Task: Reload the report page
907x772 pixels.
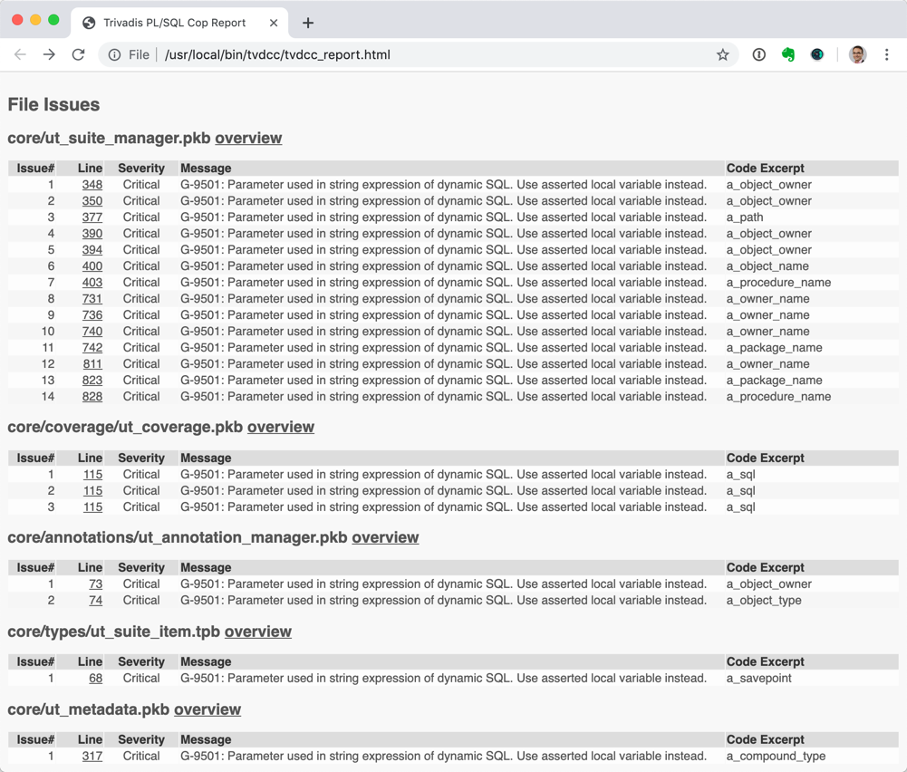Action: [78, 55]
